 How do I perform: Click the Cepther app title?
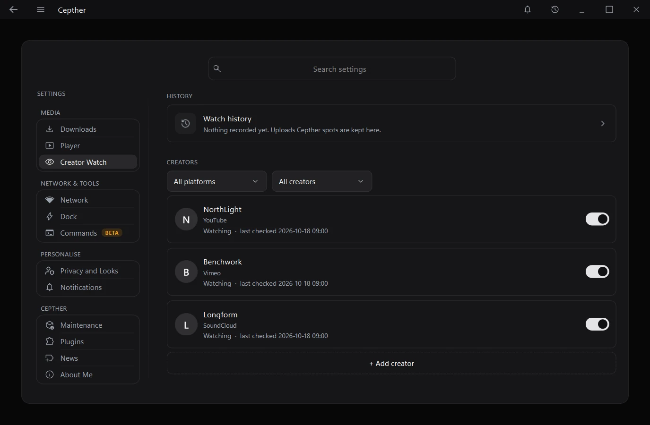72,10
